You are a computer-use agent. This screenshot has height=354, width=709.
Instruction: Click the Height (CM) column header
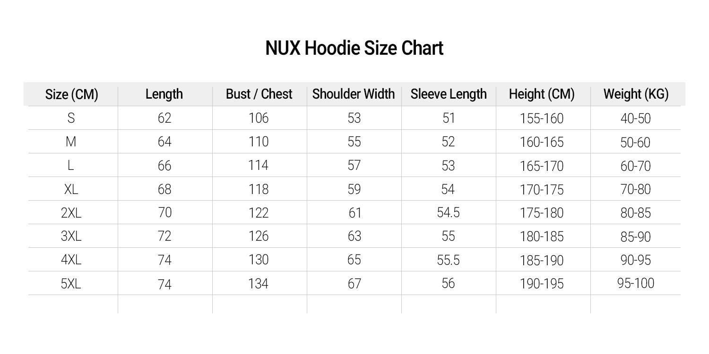[x=542, y=94]
